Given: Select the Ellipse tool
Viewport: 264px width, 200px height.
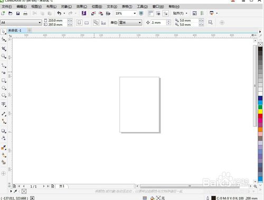Looking at the screenshot, I should [x=4, y=88].
